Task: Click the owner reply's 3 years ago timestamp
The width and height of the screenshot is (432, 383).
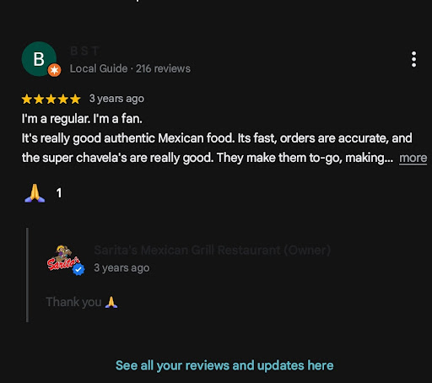Action: pos(121,268)
